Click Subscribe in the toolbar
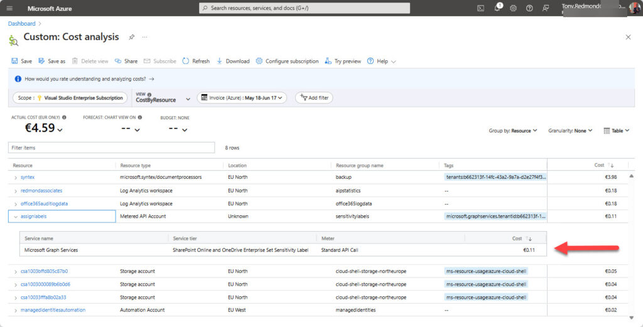Screen dimensions: 643x327 pyautogui.click(x=160, y=61)
